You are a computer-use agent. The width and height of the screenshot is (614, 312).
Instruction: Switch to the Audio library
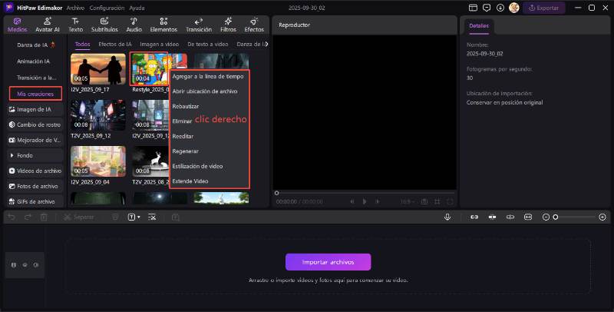pyautogui.click(x=134, y=24)
